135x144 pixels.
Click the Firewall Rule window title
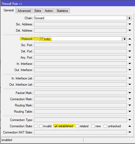(x=12, y=4)
